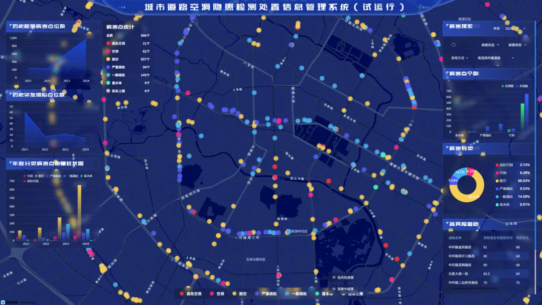Click the 高风险道路 panel title
The height and width of the screenshot is (305, 542).
[x=464, y=224]
